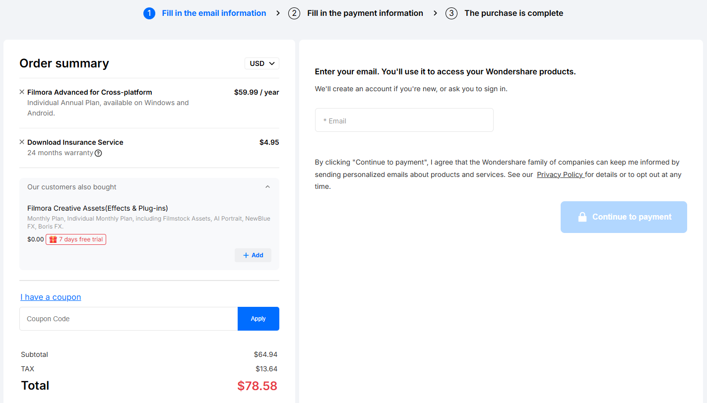Remove Download Insurance Service item
Screen dimensions: 707x403
point(22,142)
